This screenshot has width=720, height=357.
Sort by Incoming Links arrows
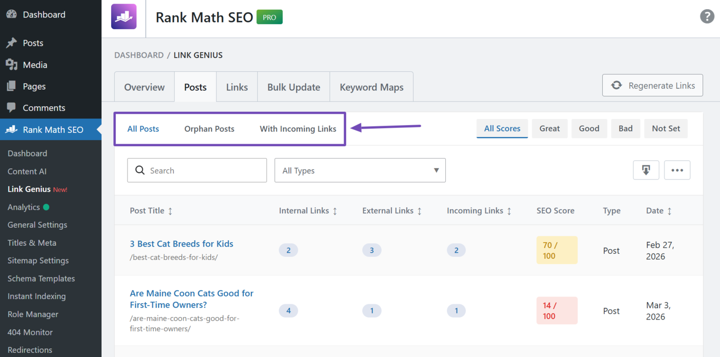pos(509,211)
